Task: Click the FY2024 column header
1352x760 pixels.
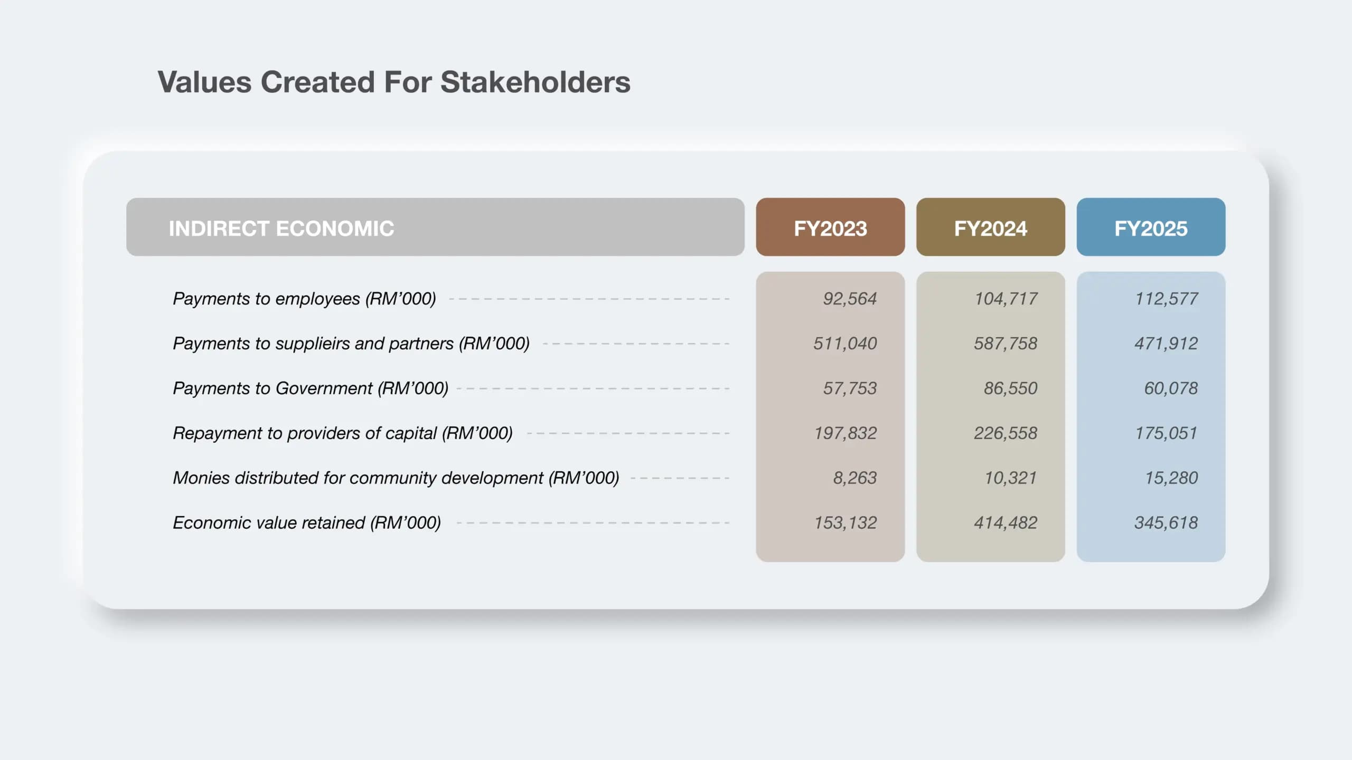Action: 991,227
